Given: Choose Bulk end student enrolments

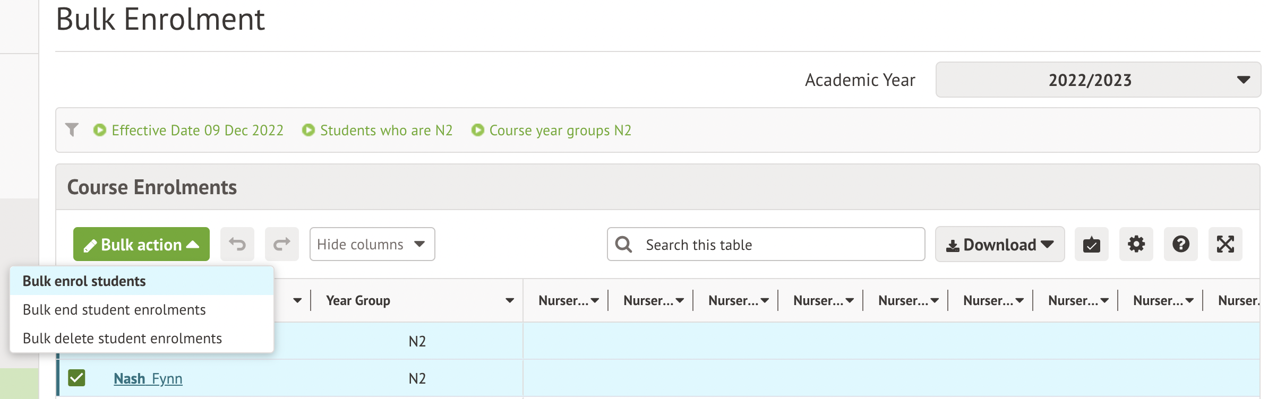Looking at the screenshot, I should [x=114, y=310].
